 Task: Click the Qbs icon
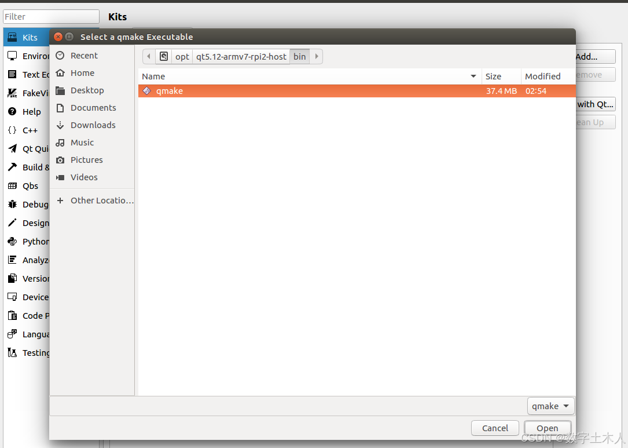point(12,185)
